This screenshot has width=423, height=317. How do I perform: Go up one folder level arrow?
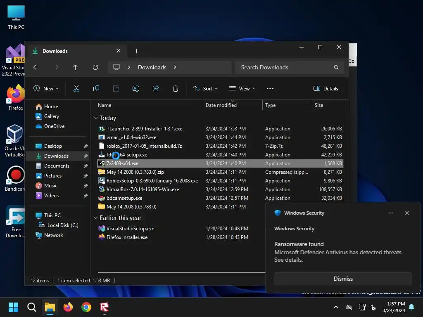pyautogui.click(x=76, y=67)
